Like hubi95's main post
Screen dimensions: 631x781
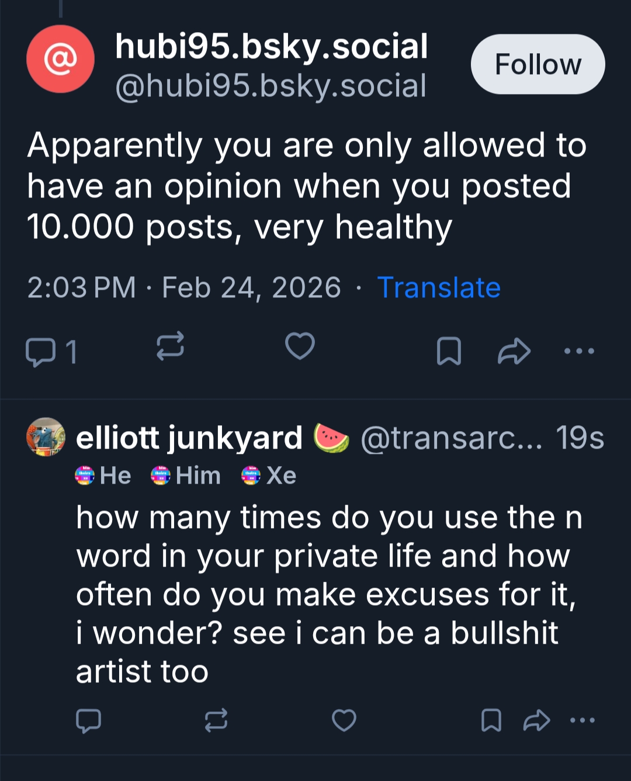point(300,347)
